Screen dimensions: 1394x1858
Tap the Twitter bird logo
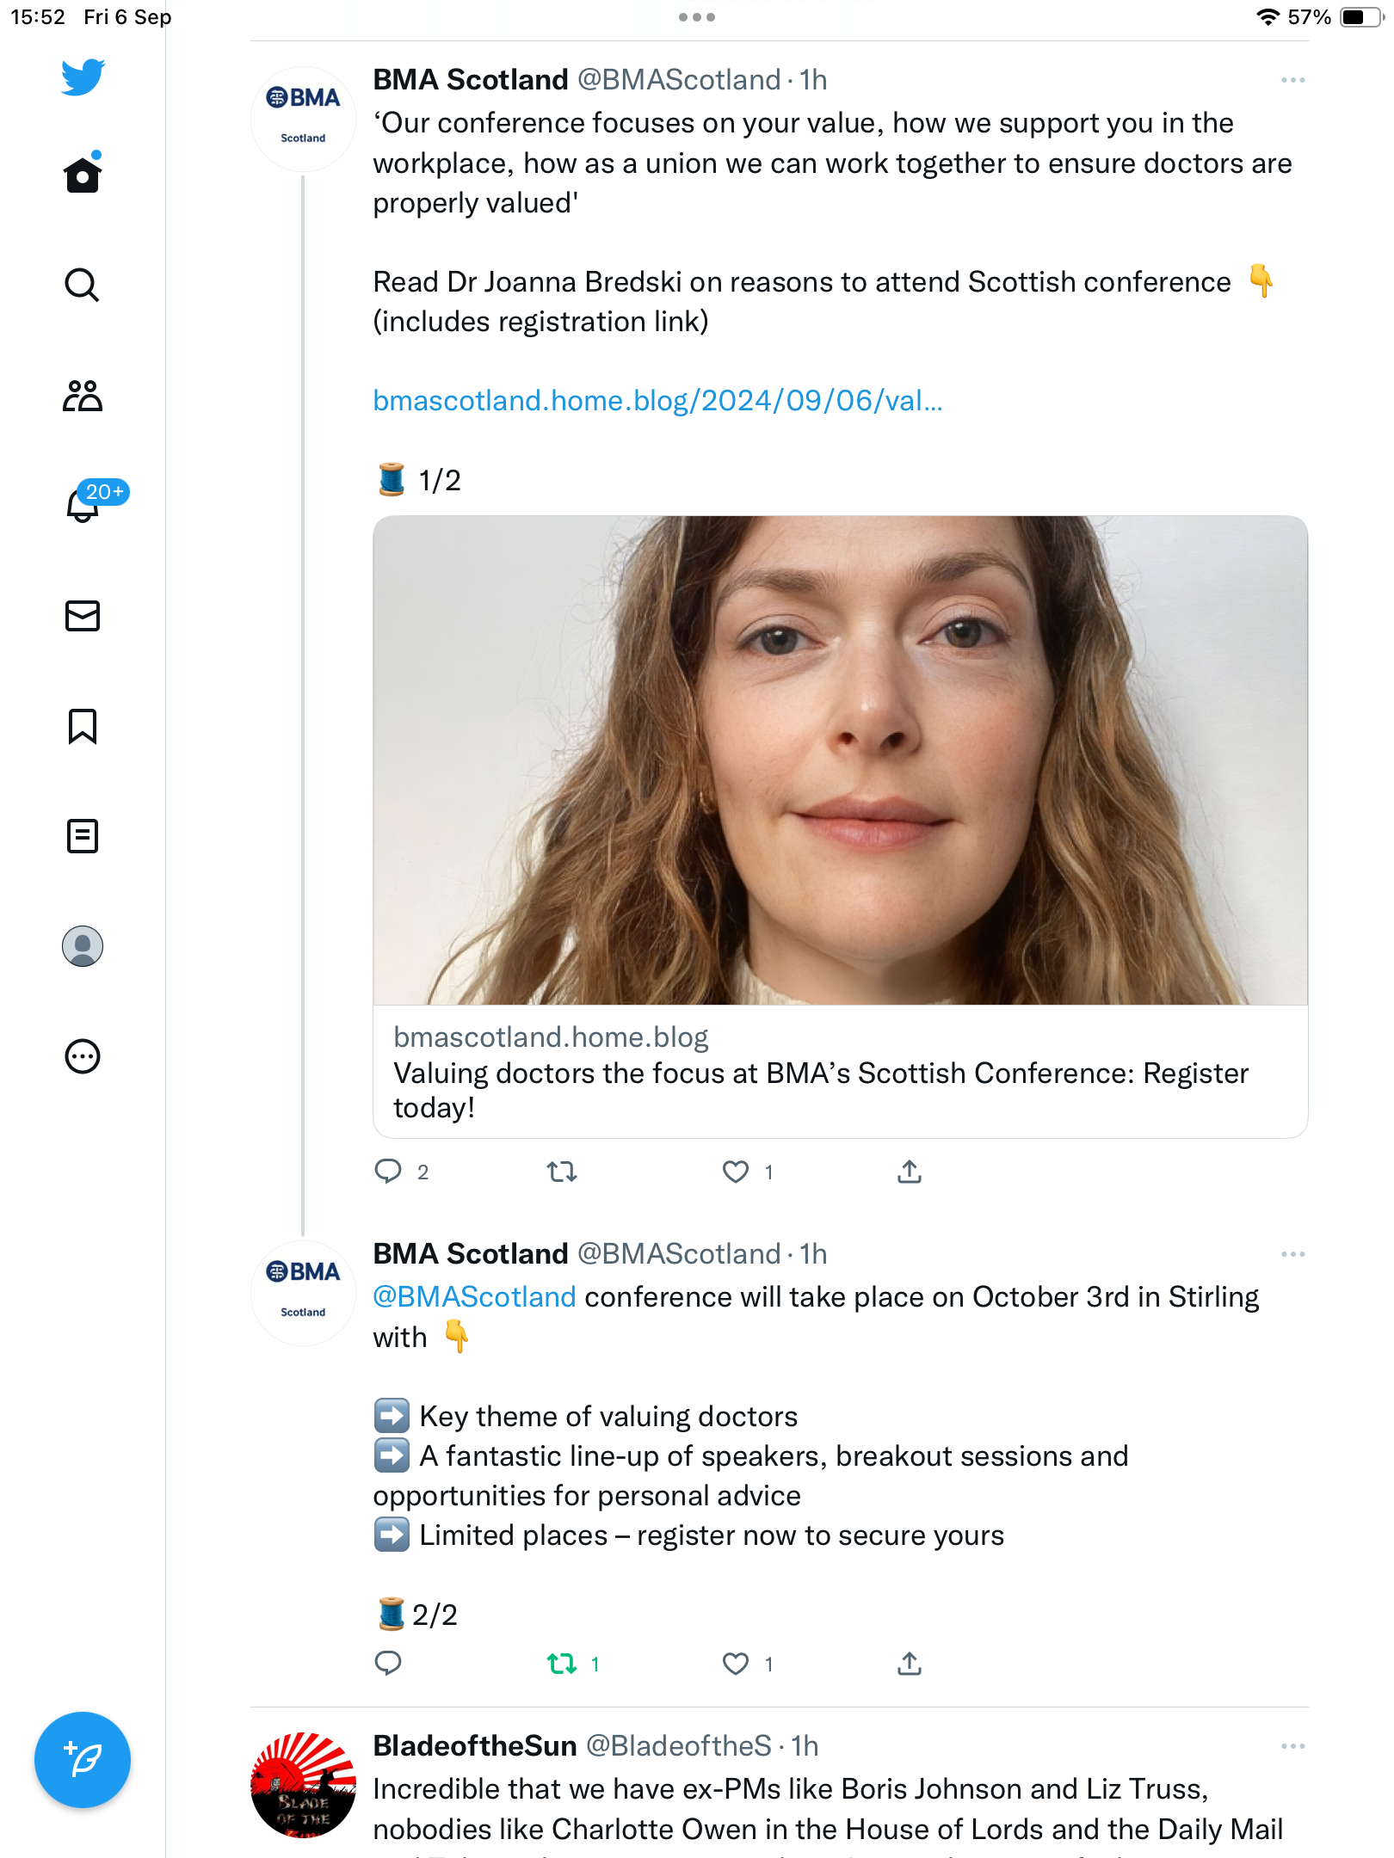coord(83,77)
